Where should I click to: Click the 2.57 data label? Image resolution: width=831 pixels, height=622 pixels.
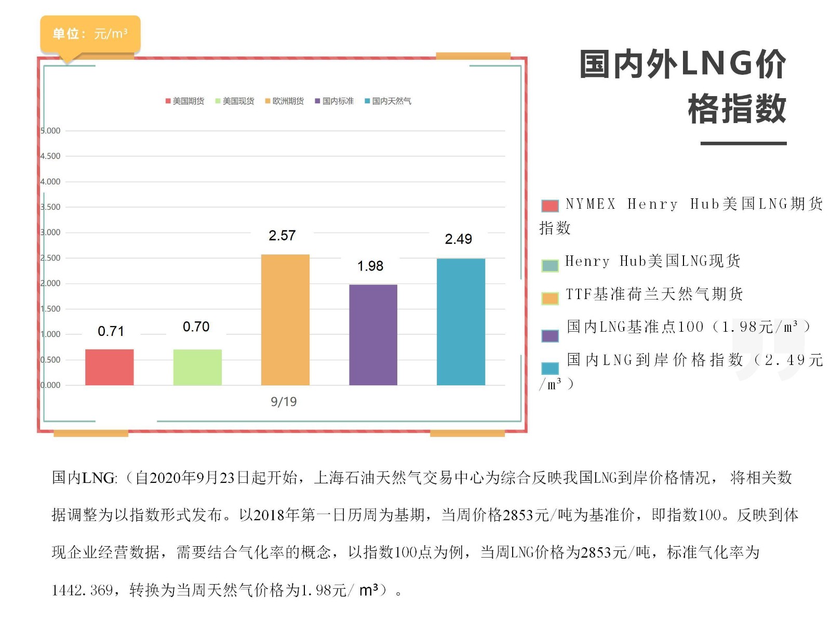coord(282,236)
